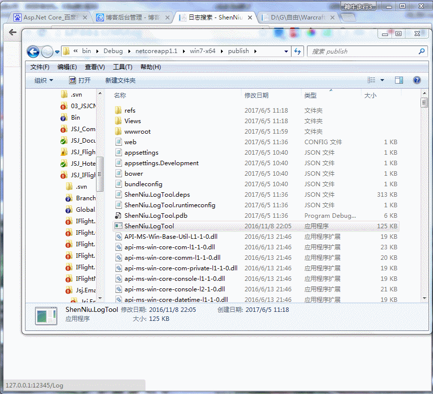433x394 pixels.
Task: Click the magnifier search icon
Action: point(421,51)
